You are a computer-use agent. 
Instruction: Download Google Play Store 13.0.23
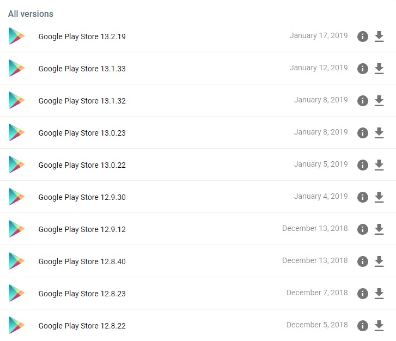coord(379,133)
